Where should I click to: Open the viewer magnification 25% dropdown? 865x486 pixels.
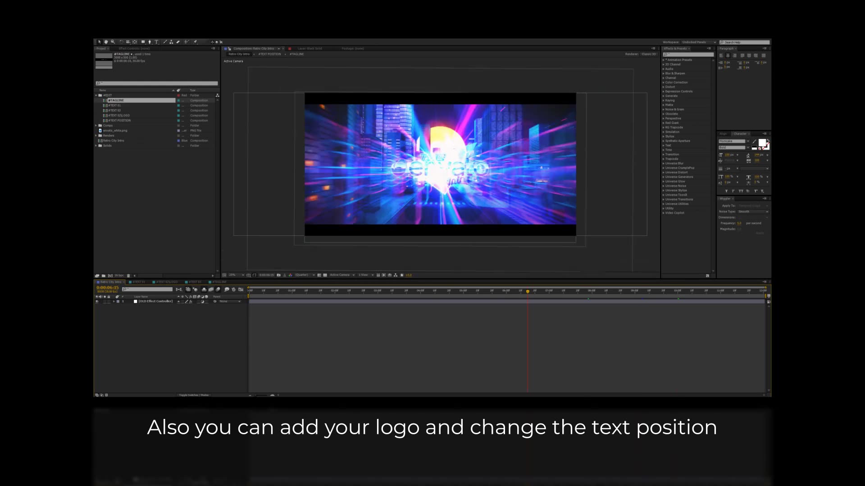tap(236, 275)
